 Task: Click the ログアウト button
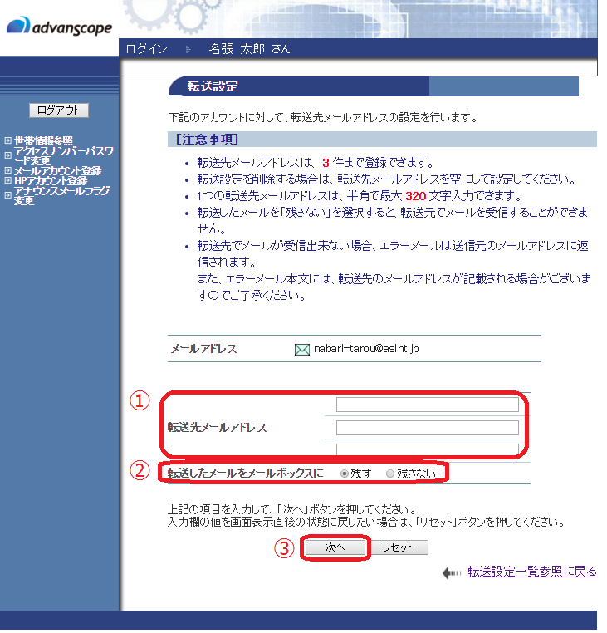coord(59,110)
